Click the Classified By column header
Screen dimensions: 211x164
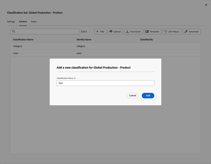tap(146, 39)
